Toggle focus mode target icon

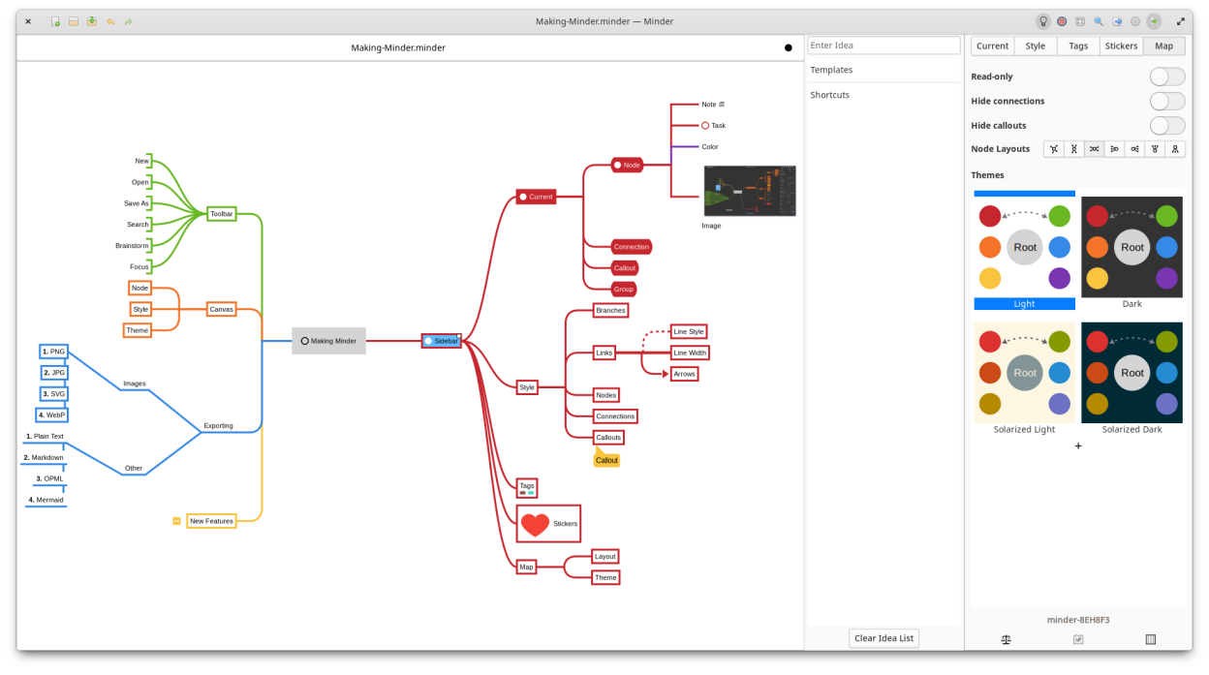(1062, 21)
